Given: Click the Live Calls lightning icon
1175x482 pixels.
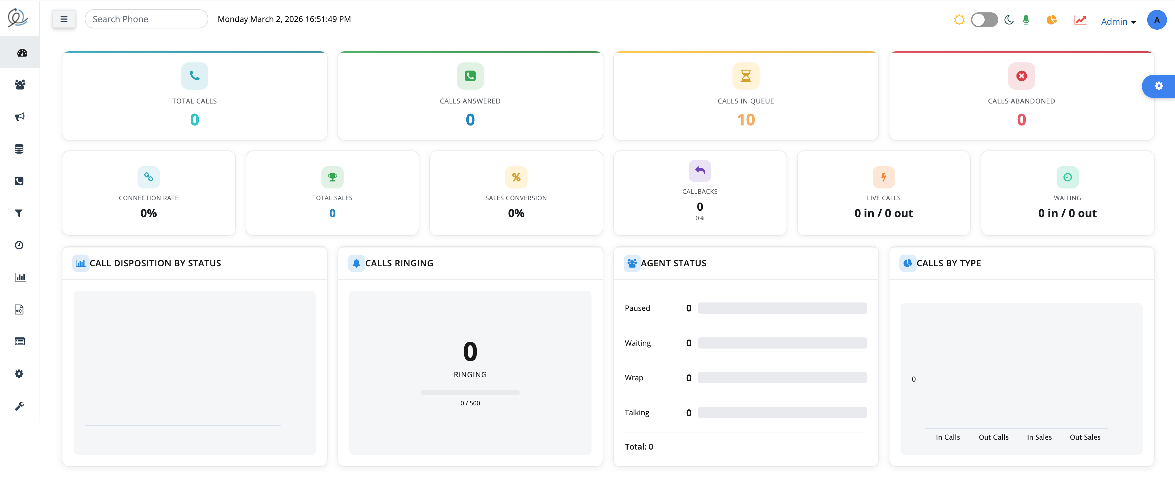Looking at the screenshot, I should point(884,177).
